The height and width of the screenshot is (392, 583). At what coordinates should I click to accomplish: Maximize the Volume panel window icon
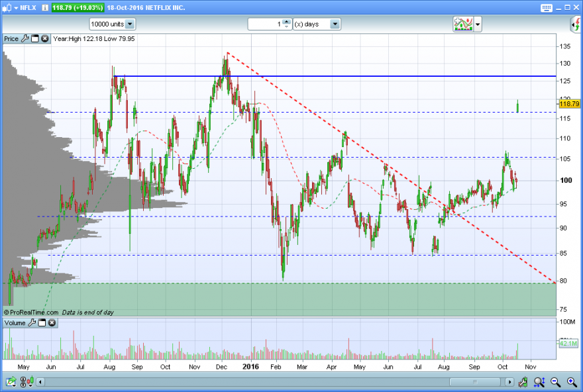coord(42,323)
